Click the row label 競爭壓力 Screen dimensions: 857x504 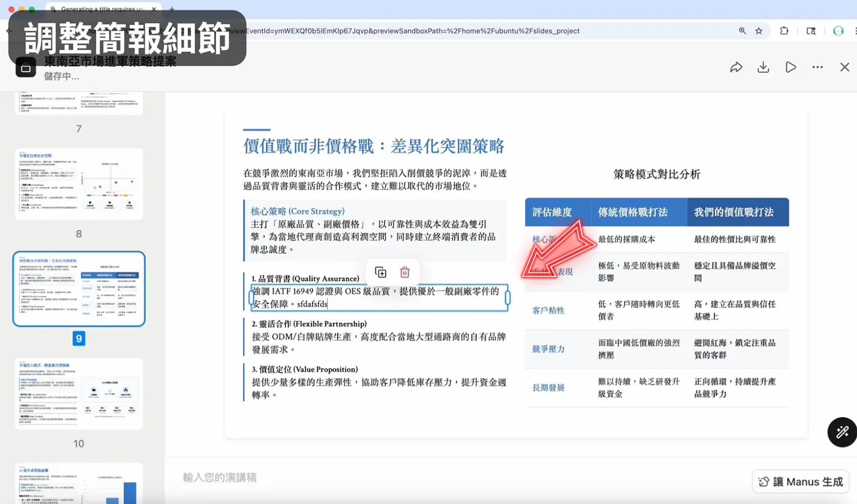(548, 349)
